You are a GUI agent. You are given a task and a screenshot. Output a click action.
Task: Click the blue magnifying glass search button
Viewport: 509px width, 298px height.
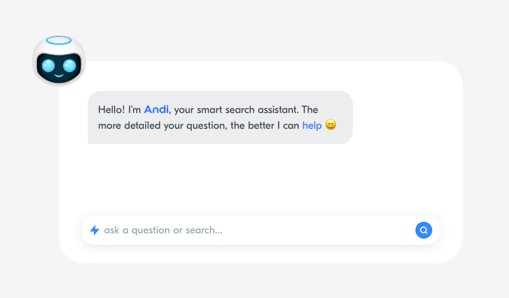coord(424,230)
